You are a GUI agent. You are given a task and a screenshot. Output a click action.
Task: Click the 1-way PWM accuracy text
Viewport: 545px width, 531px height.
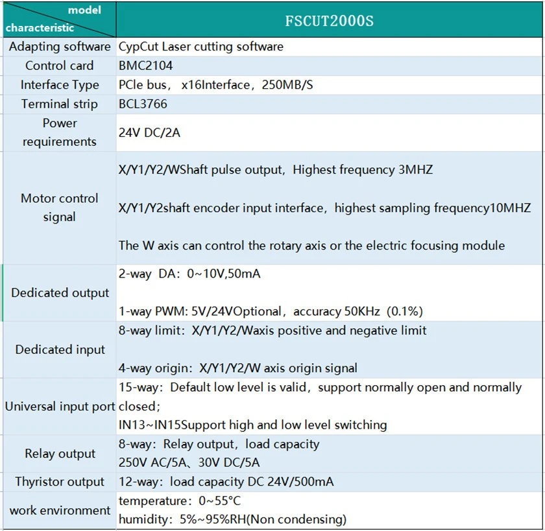(x=271, y=311)
